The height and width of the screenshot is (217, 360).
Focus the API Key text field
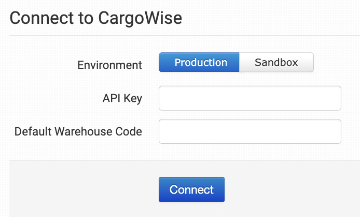pos(250,98)
